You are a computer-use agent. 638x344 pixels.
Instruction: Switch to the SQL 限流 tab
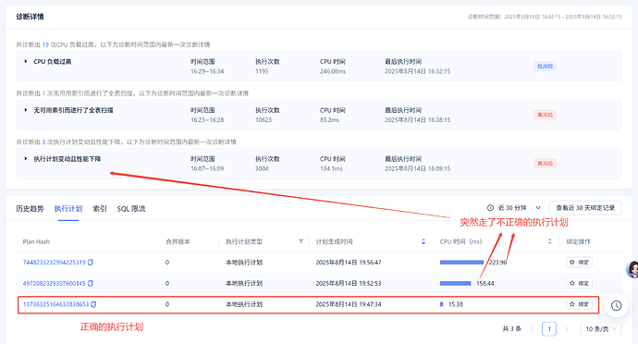click(x=131, y=209)
